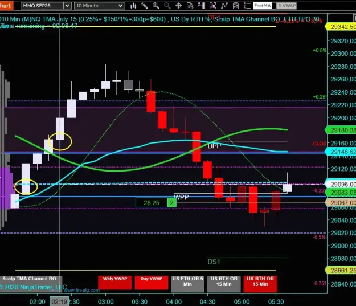The image size is (356, 306).
Task: Select the orange Chart tab
Action: pyautogui.click(x=6, y=6)
